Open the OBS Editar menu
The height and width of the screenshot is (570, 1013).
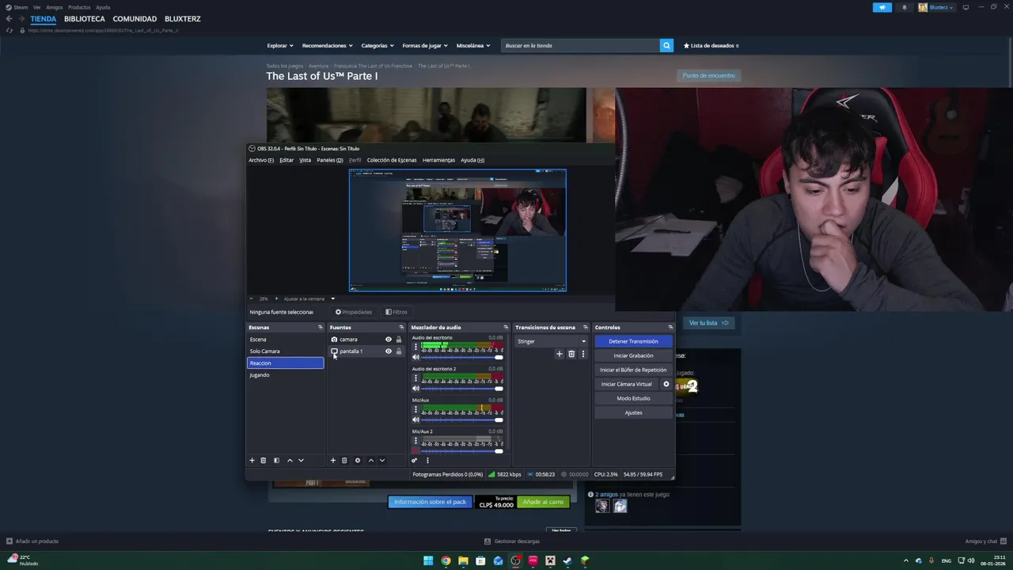[286, 160]
